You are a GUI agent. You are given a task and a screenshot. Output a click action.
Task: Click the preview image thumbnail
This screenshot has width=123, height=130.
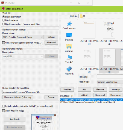pos(44,122)
